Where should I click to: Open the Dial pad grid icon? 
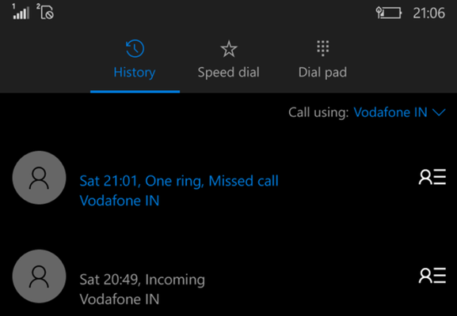pyautogui.click(x=322, y=48)
